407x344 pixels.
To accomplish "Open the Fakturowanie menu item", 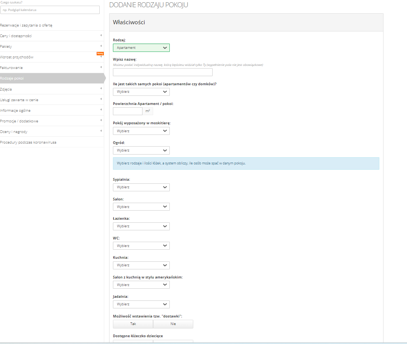I will tap(11, 67).
